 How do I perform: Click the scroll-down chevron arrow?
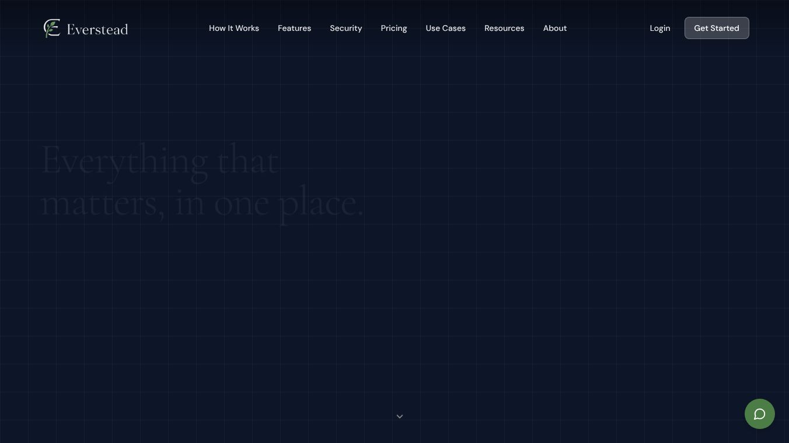pyautogui.click(x=400, y=416)
